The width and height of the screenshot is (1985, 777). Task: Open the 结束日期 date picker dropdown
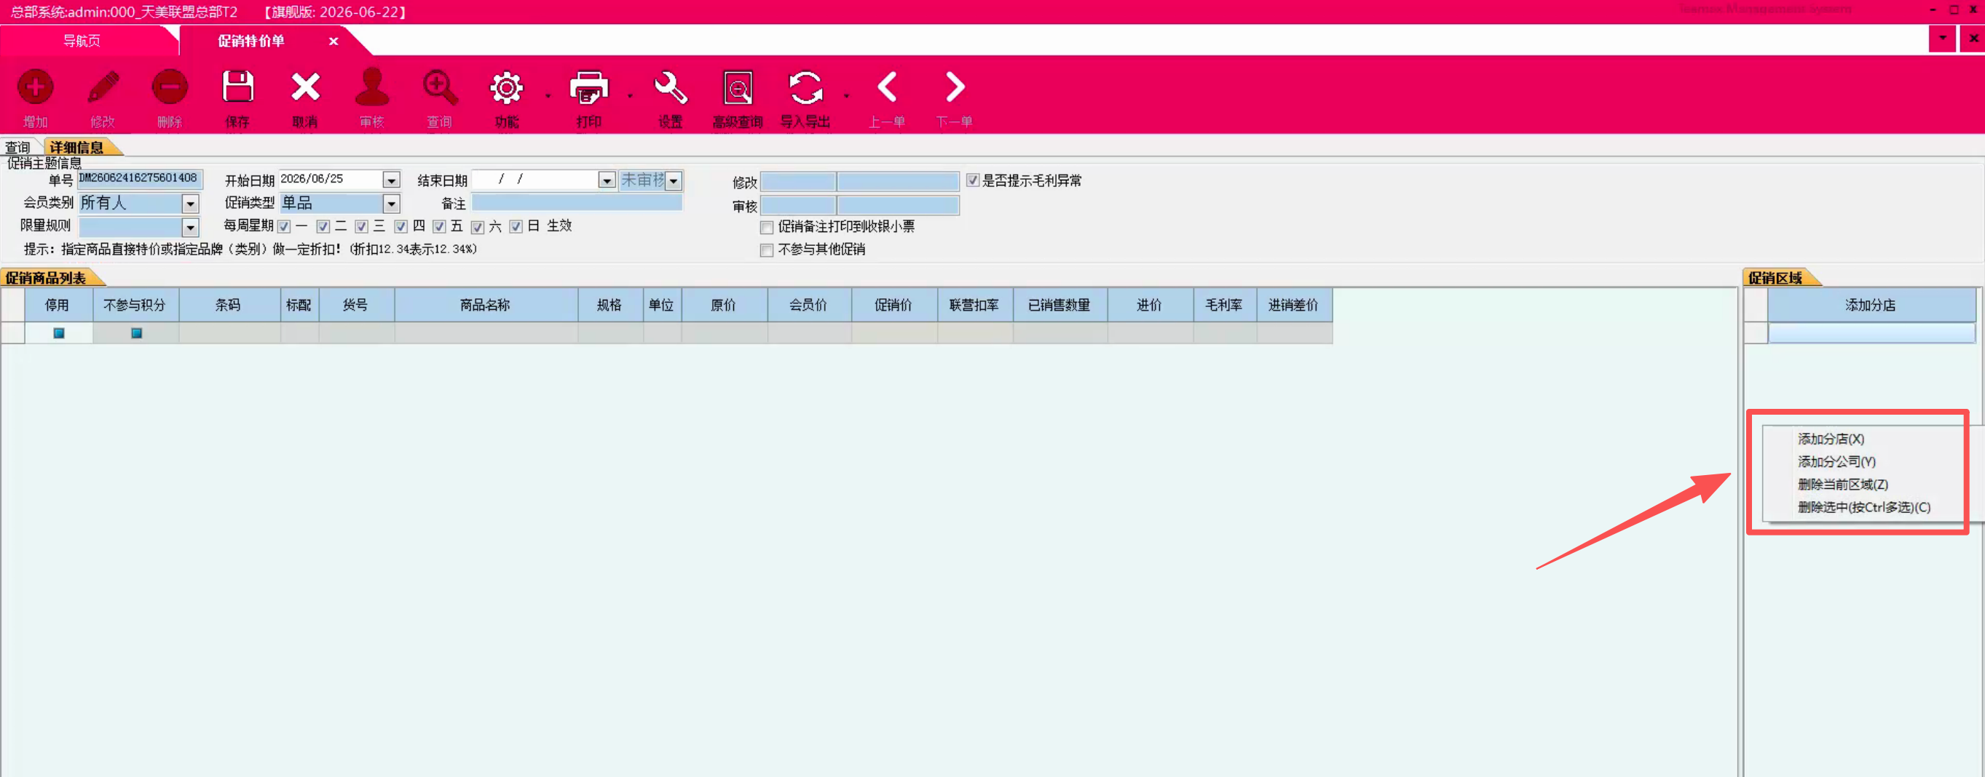[607, 180]
